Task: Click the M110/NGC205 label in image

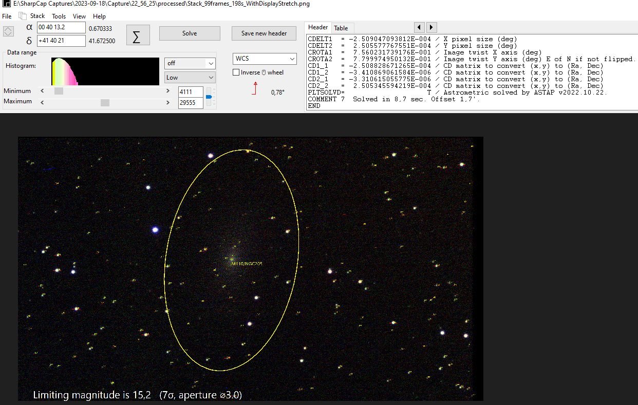Action: point(247,264)
